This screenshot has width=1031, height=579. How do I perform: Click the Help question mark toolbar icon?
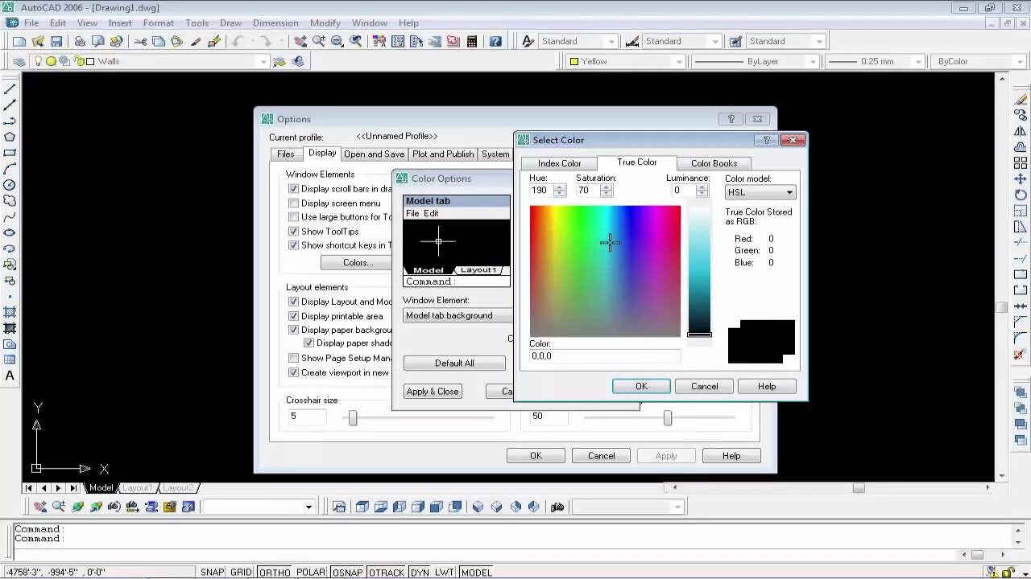495,41
